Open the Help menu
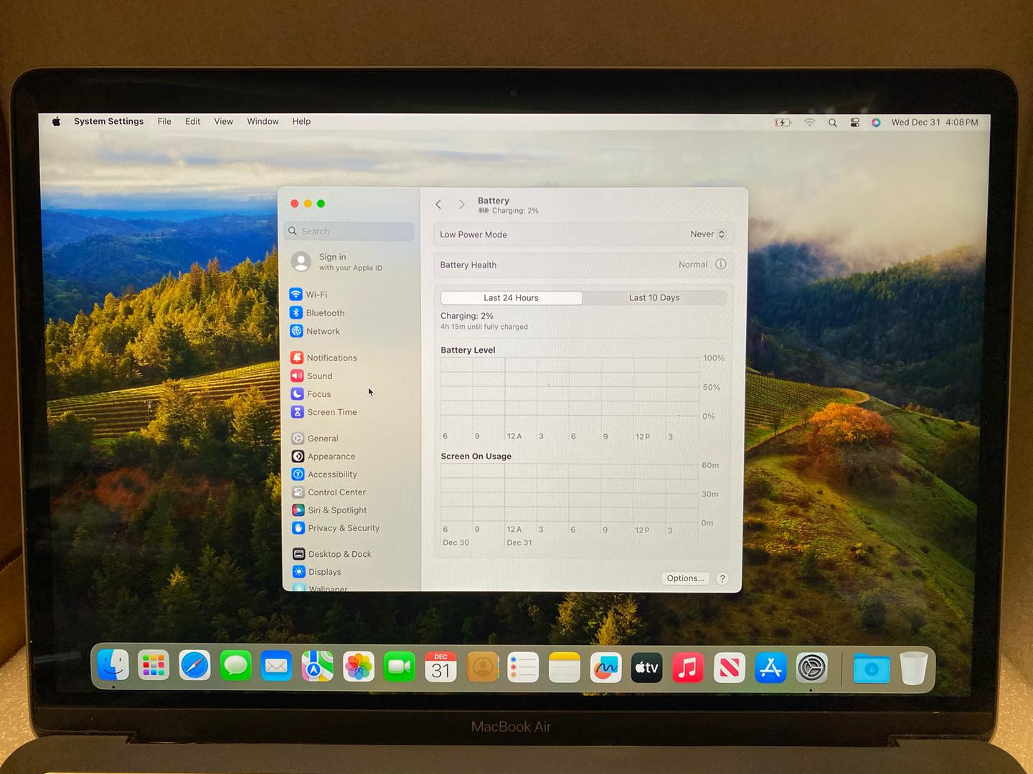 301,121
